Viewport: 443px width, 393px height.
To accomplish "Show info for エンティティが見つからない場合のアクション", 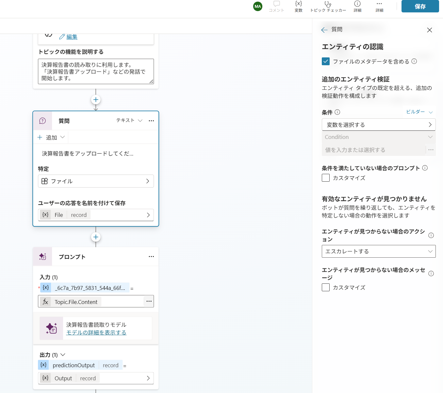I will pos(431,235).
